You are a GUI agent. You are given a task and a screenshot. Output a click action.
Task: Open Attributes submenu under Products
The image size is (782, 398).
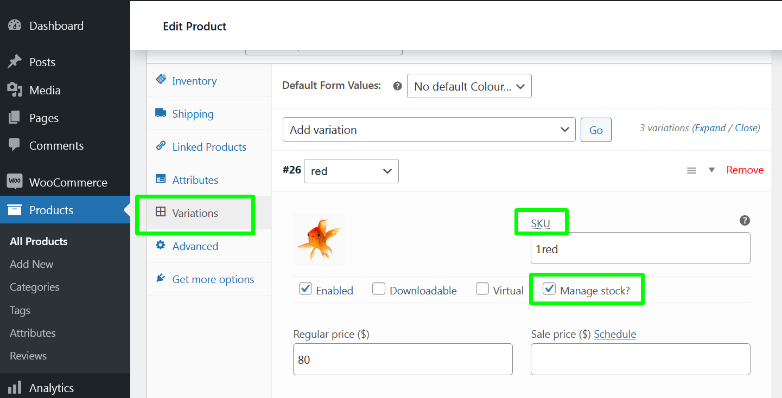click(33, 333)
